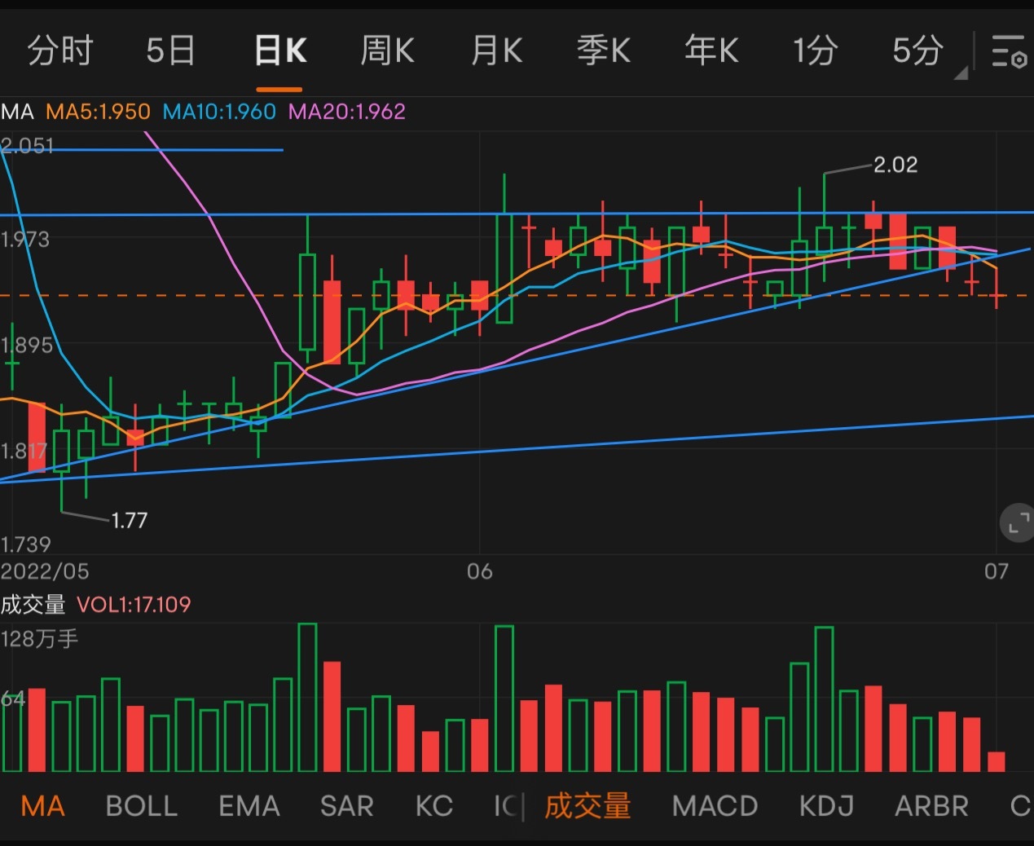Choose the 成交量 sub indicator

587,806
